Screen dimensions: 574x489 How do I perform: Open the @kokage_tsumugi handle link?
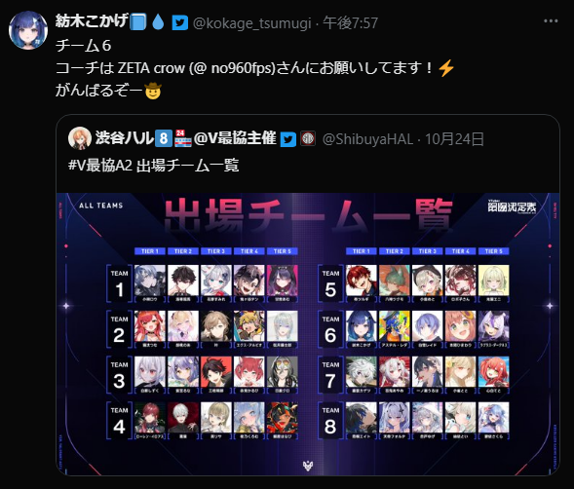(251, 23)
